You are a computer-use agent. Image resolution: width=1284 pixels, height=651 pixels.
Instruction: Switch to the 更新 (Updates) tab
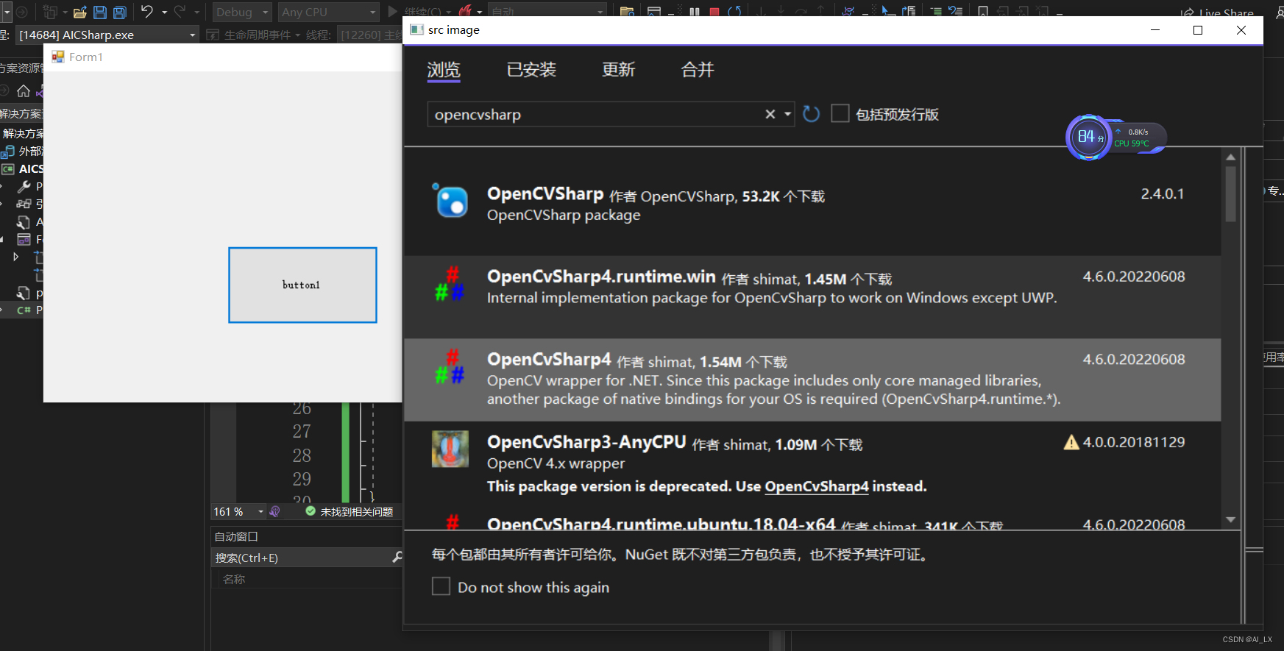click(618, 70)
